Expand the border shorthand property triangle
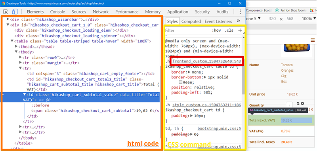 click(x=189, y=72)
